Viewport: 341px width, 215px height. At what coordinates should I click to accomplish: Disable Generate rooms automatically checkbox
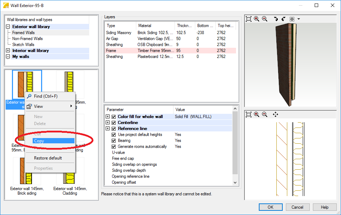[114, 146]
